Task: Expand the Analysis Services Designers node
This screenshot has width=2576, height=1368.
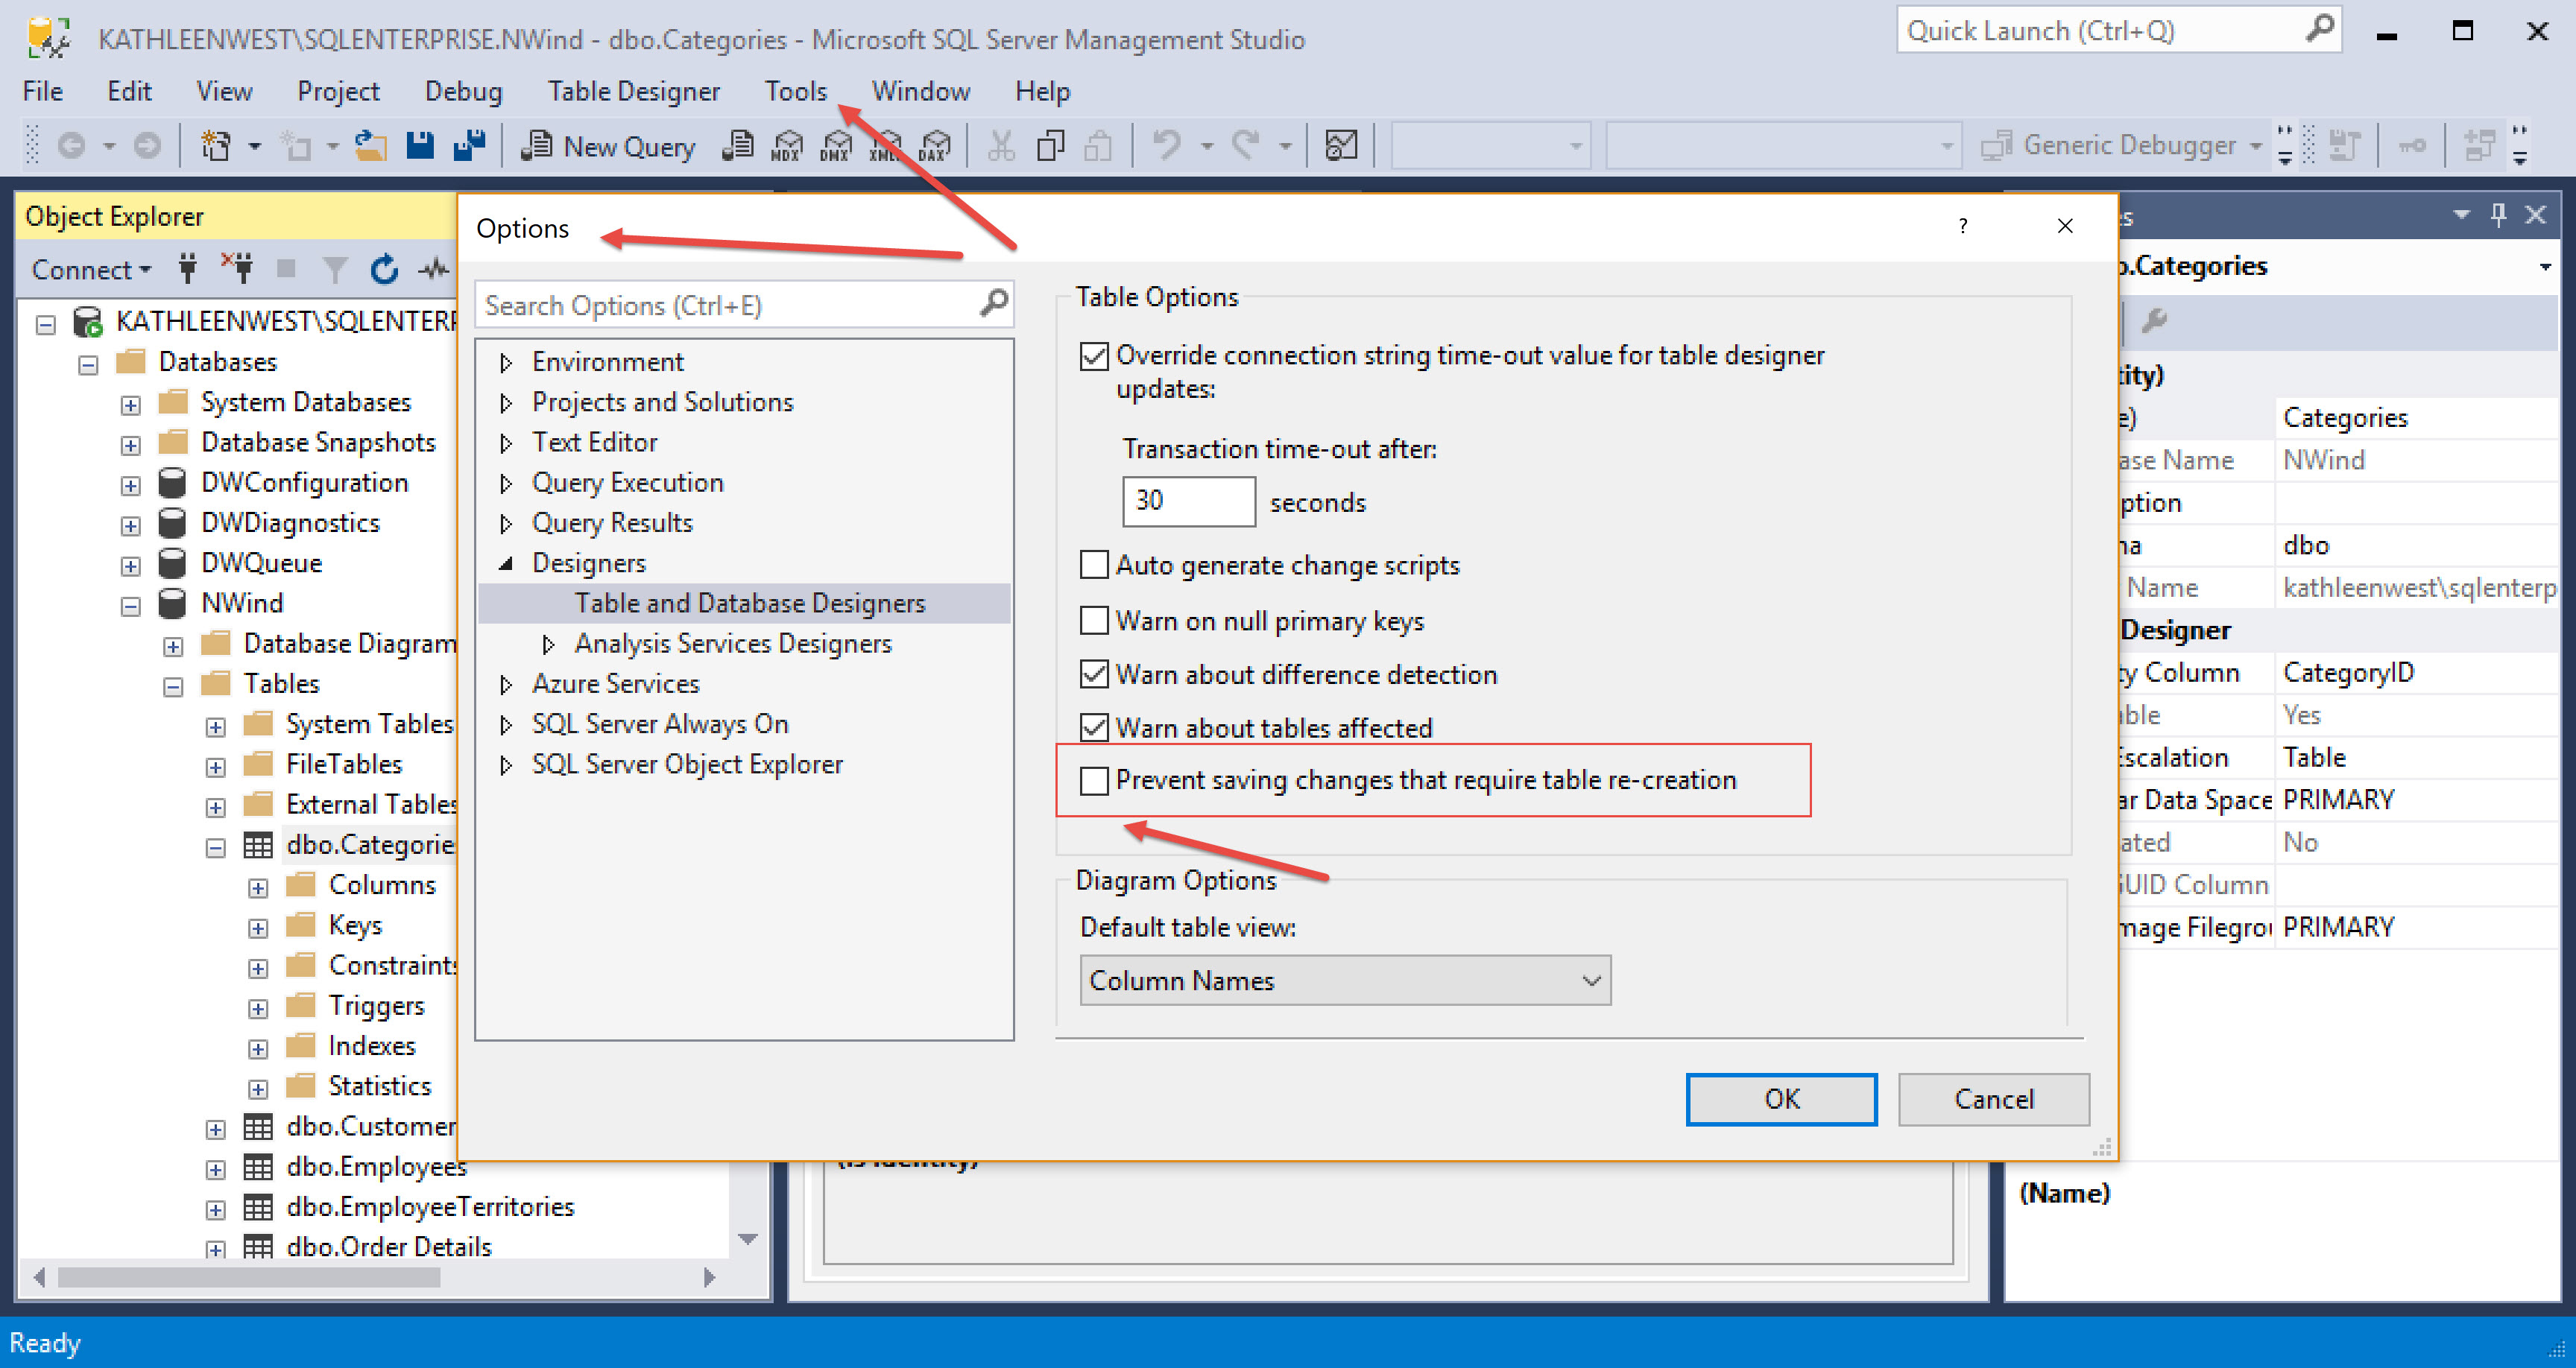Action: (548, 644)
